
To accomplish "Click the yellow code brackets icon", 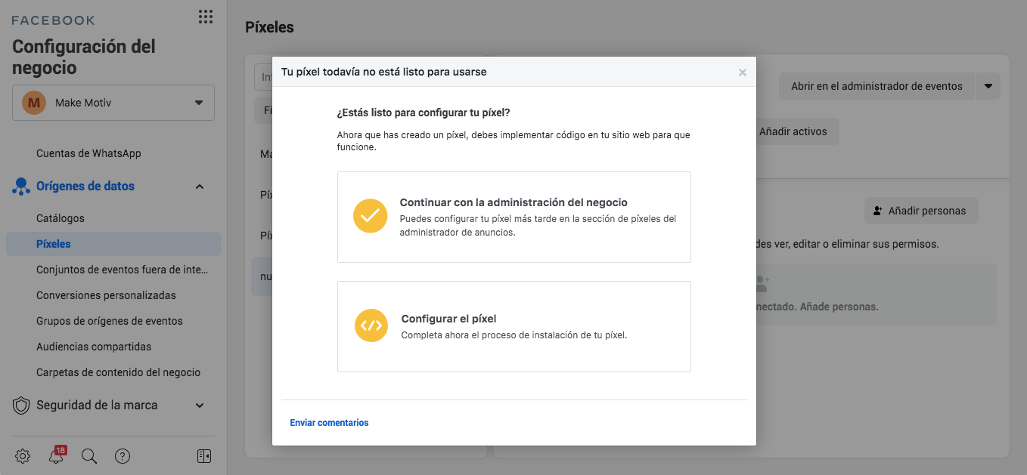I will click(x=371, y=325).
